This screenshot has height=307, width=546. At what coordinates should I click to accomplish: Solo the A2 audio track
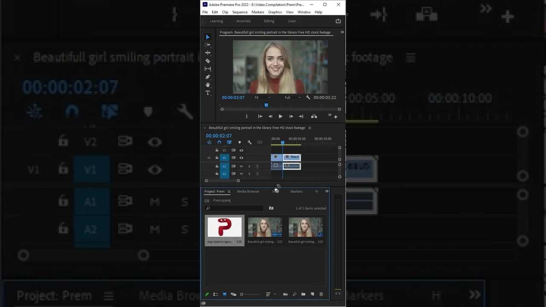point(249,174)
